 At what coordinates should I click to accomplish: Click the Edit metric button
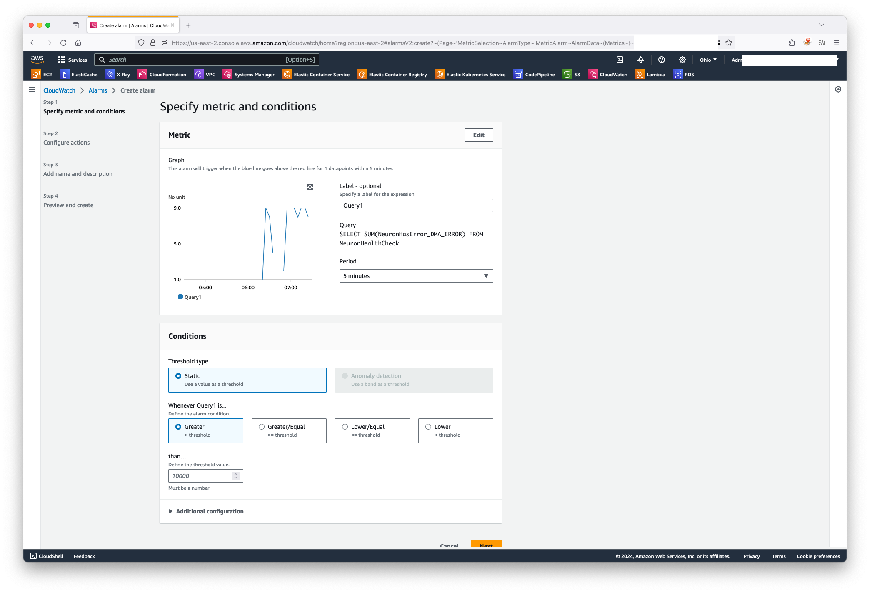pyautogui.click(x=479, y=135)
